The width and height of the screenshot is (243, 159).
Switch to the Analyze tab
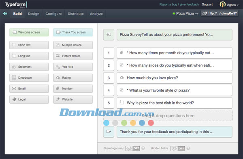(96, 14)
